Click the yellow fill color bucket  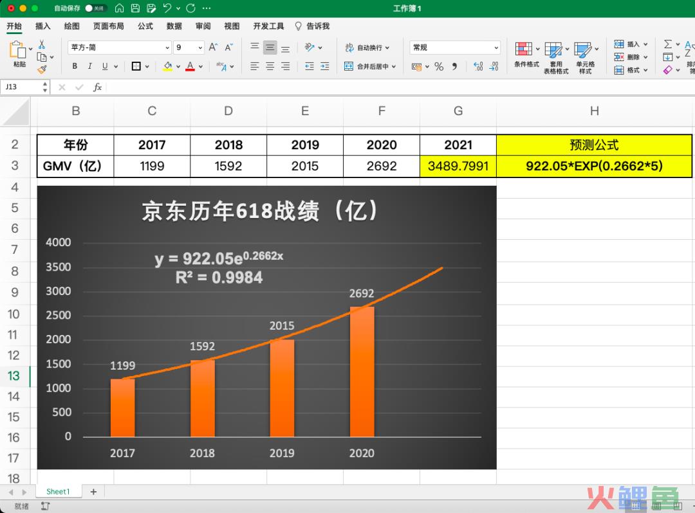tap(167, 66)
